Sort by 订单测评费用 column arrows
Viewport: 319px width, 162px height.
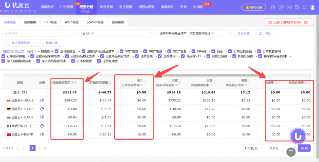145,82
